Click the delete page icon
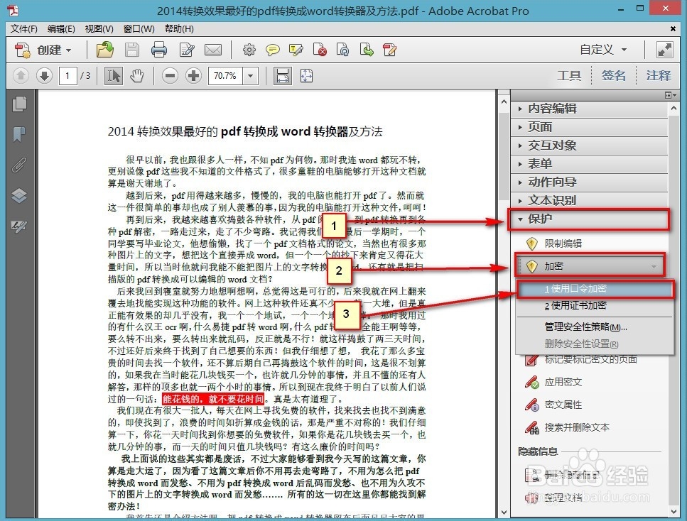 pyautogui.click(x=320, y=50)
